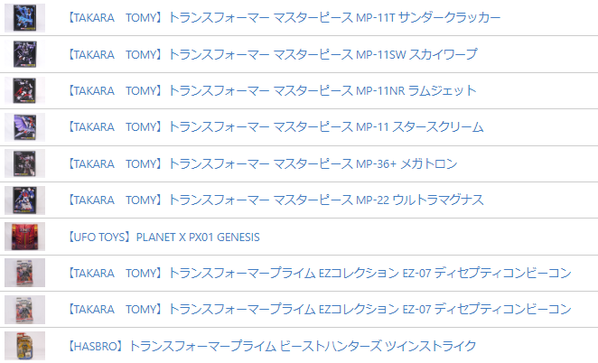Viewport: 598px width, 363px height.
Task: Open the HASBRO ビーストハンターズ ツインストライク link
Action: point(272,346)
